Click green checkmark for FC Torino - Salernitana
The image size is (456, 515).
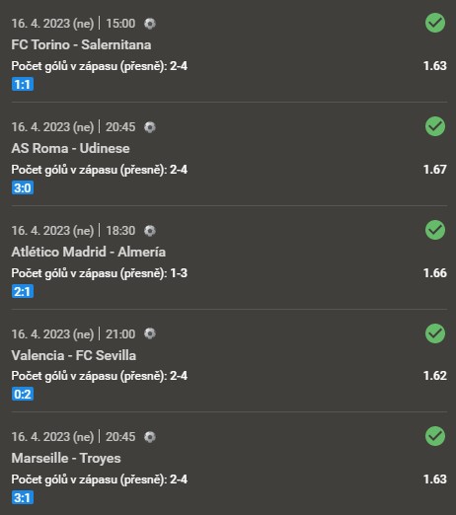pos(435,23)
